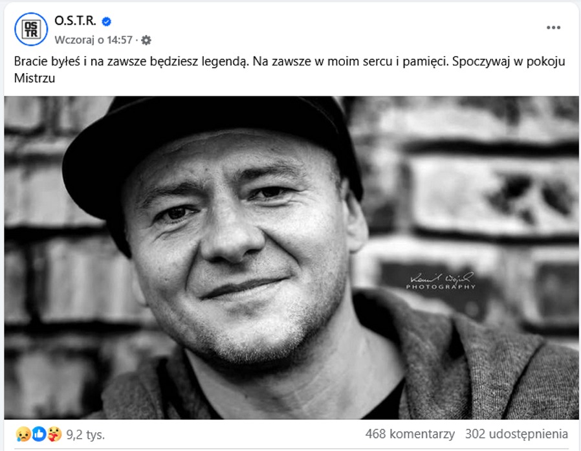Open the three-dot post options menu

(x=553, y=28)
